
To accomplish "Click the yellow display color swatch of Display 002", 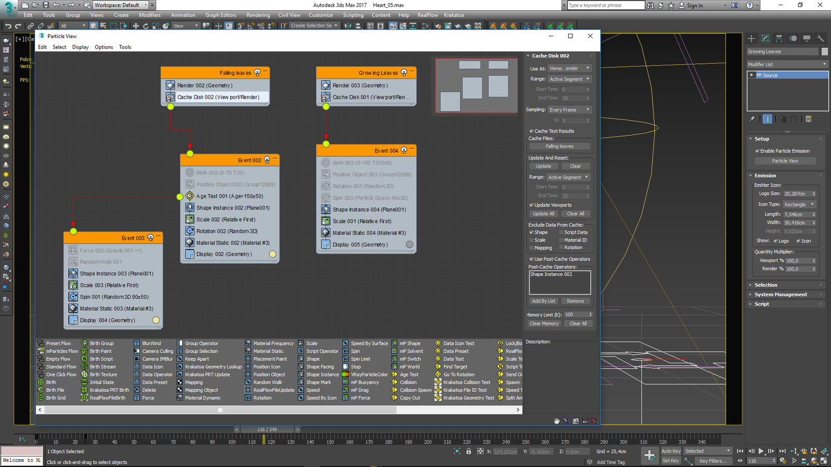I will point(273,254).
